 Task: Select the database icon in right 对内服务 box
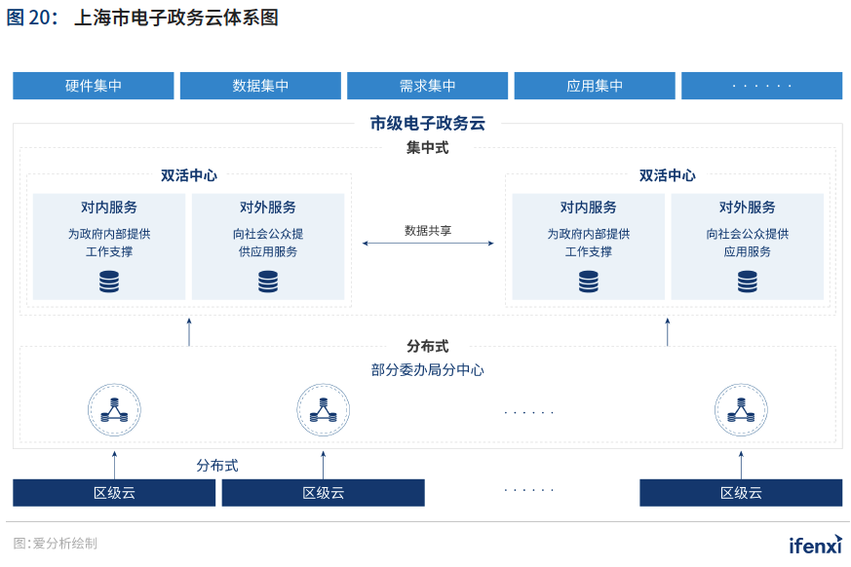pyautogui.click(x=587, y=283)
